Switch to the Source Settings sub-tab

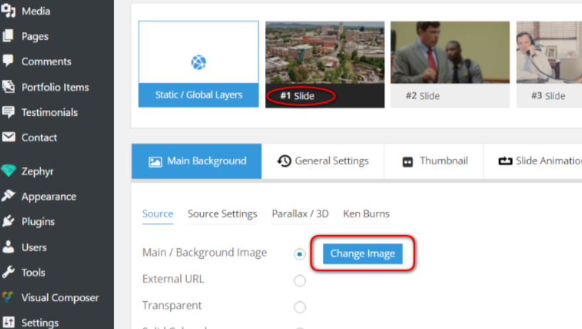pos(222,214)
